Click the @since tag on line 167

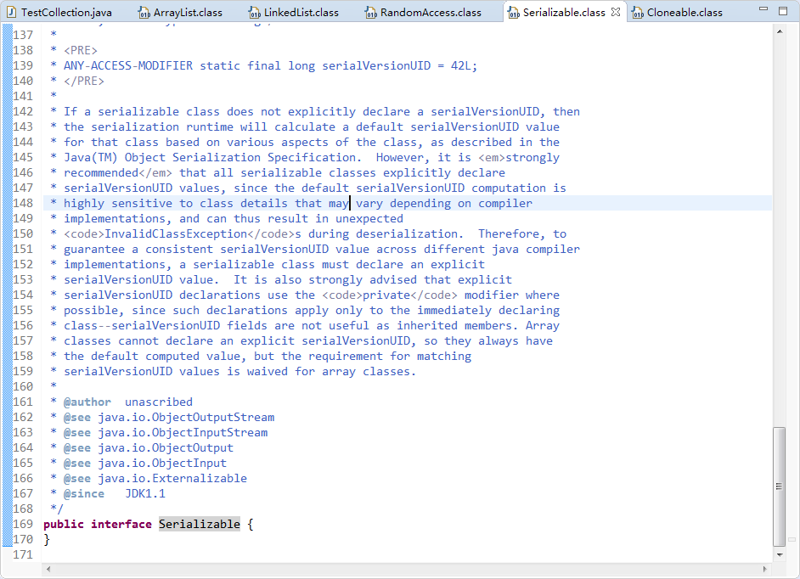(84, 494)
